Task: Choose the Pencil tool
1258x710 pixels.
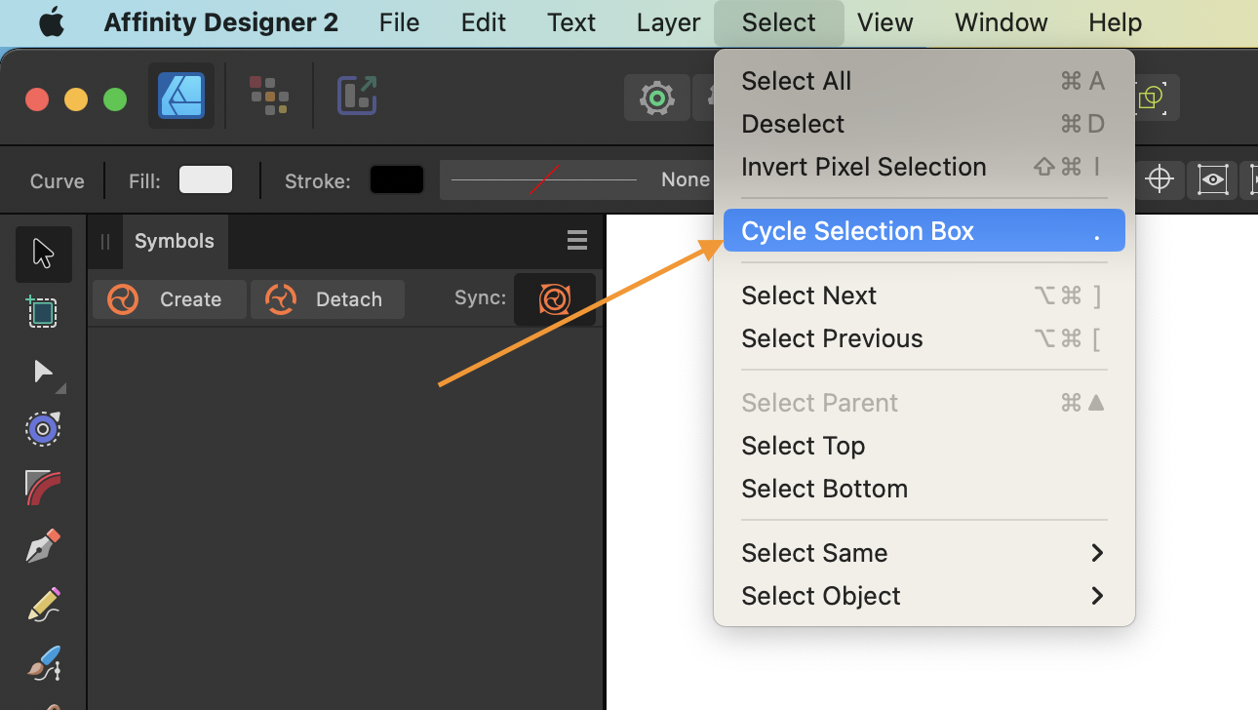Action: pyautogui.click(x=43, y=605)
